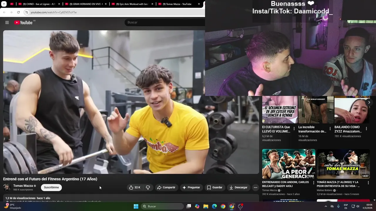
Task: Click video title Entrené con el Futuro
Action: (50, 179)
